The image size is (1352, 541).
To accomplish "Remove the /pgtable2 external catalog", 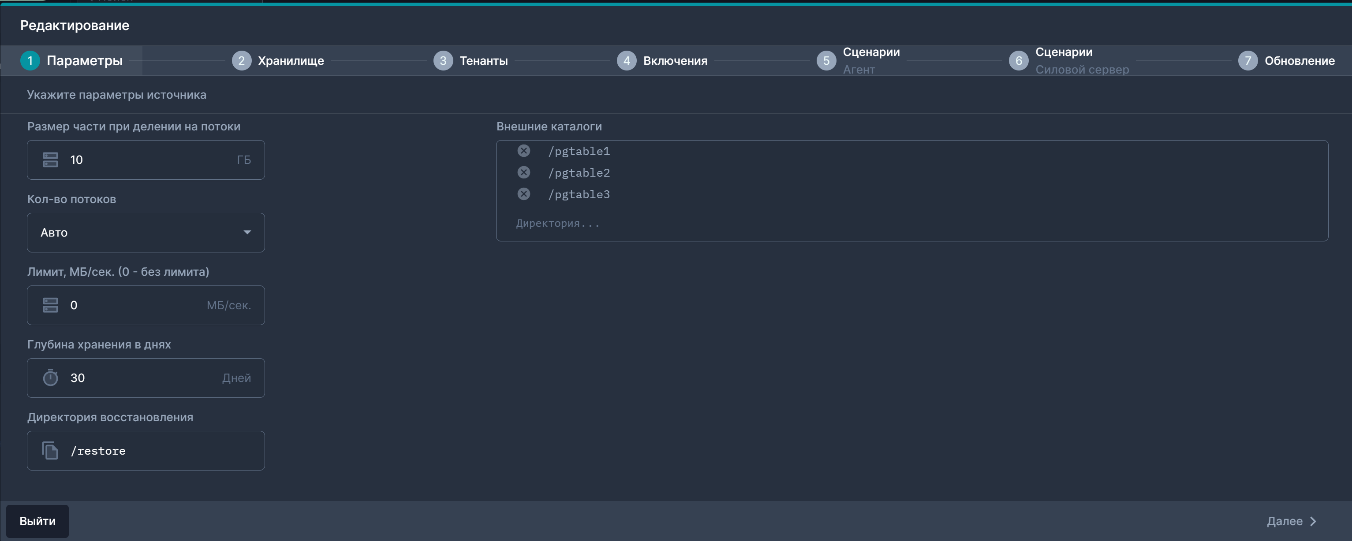I will tap(523, 172).
